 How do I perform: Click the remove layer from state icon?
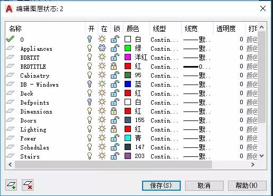pos(28,185)
